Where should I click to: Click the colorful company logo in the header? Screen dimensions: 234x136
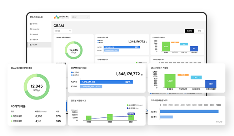point(56,17)
